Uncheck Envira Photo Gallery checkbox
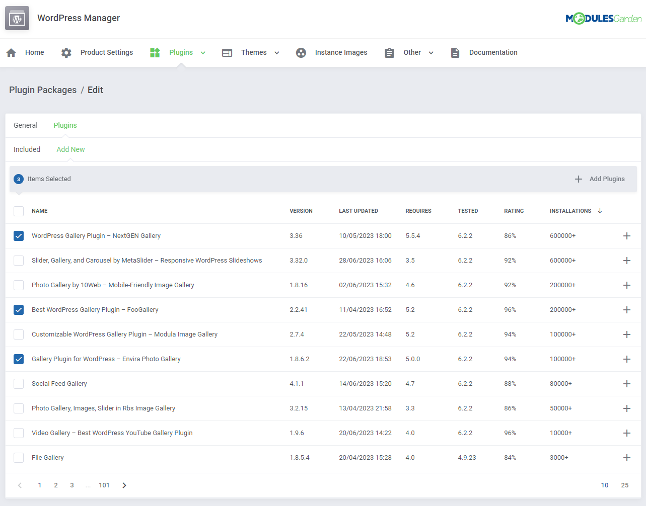646x506 pixels. [x=19, y=359]
